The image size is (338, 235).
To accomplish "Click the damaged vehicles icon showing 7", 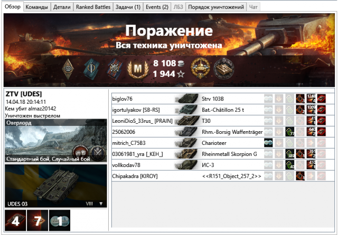I will coord(37,220).
